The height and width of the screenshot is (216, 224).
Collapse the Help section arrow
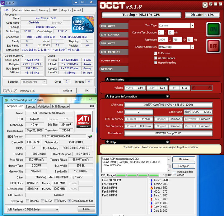pos(167,142)
